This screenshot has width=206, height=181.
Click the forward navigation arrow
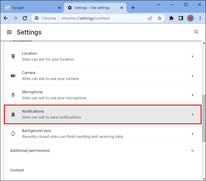(x=15, y=18)
